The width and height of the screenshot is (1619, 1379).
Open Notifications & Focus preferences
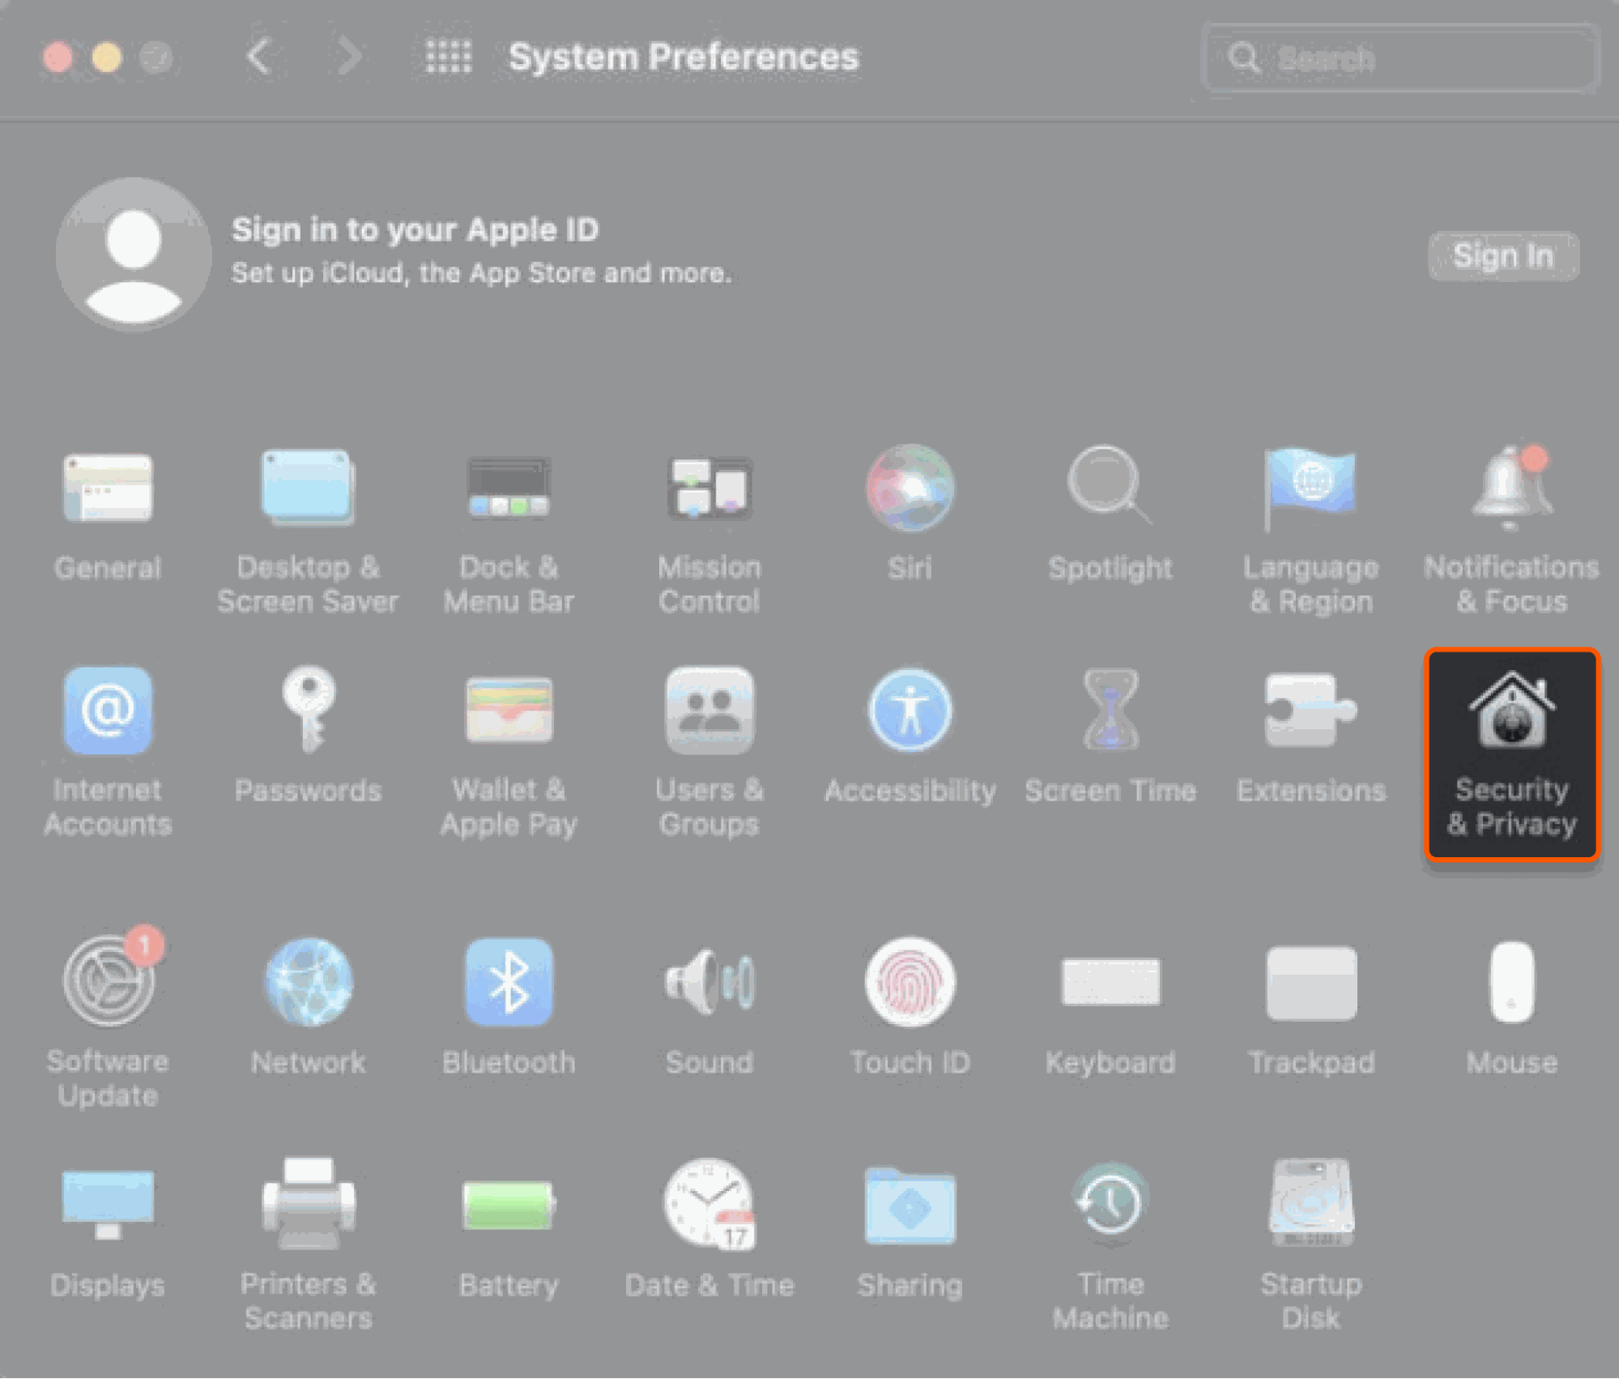pyautogui.click(x=1511, y=531)
